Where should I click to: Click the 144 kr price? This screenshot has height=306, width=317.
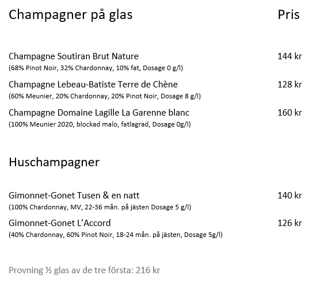tap(290, 56)
